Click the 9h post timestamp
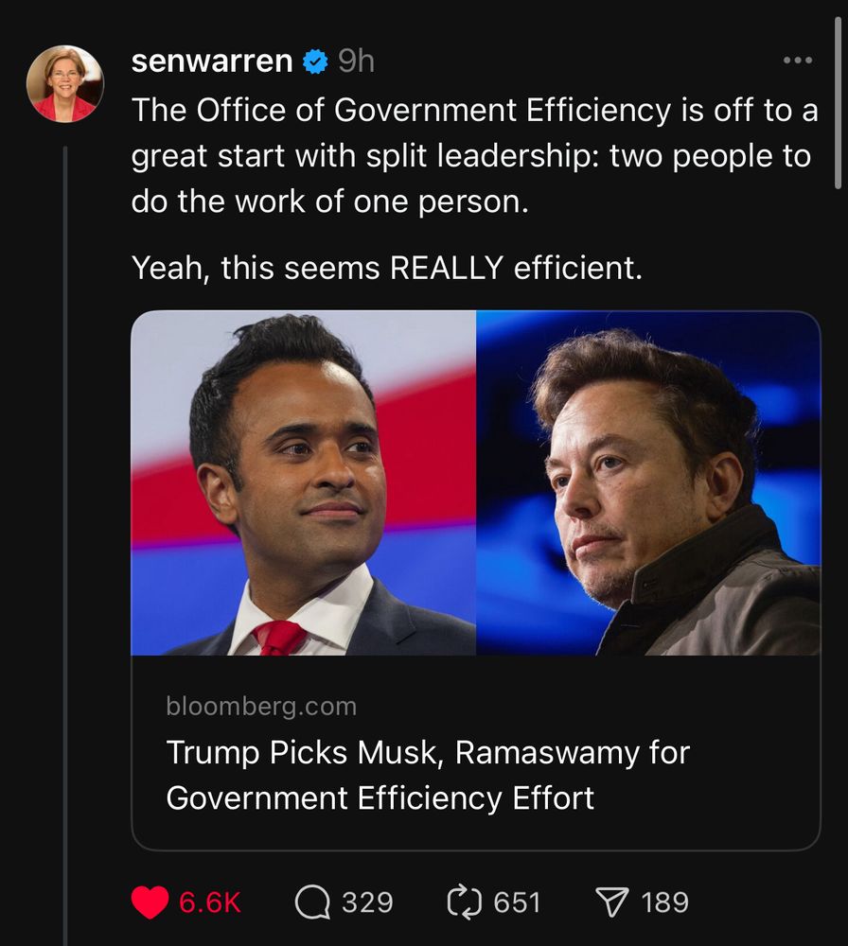Image resolution: width=848 pixels, height=946 pixels. [x=356, y=61]
